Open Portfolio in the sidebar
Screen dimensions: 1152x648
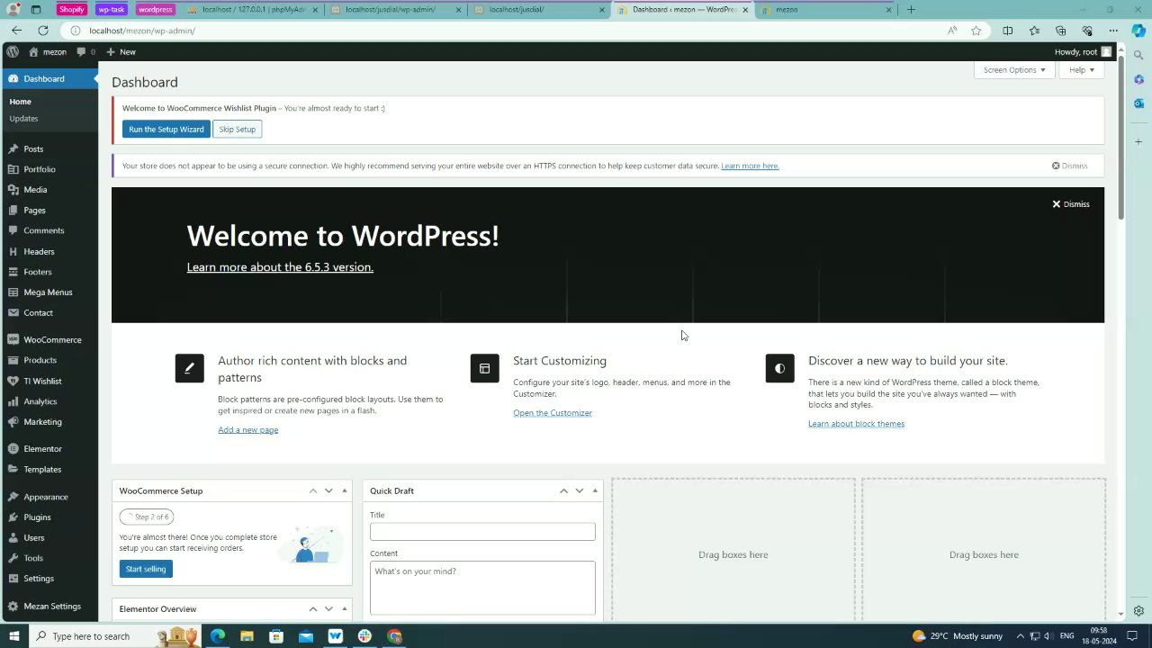pyautogui.click(x=40, y=169)
